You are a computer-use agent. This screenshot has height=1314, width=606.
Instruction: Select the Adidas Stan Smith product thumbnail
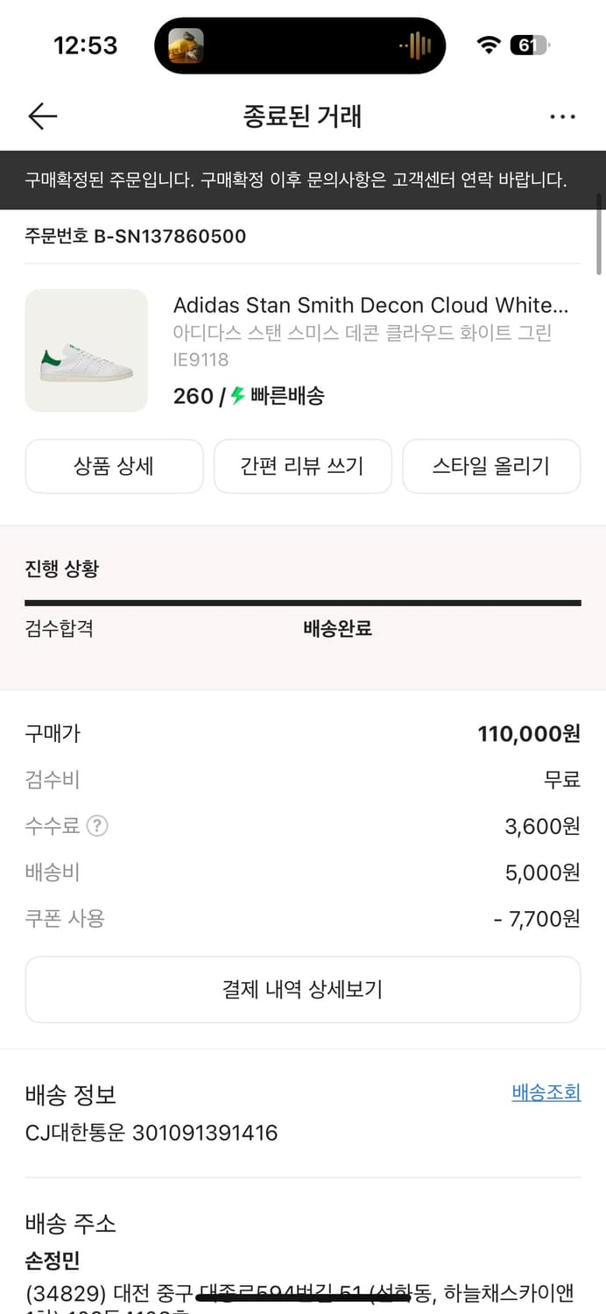(87, 350)
